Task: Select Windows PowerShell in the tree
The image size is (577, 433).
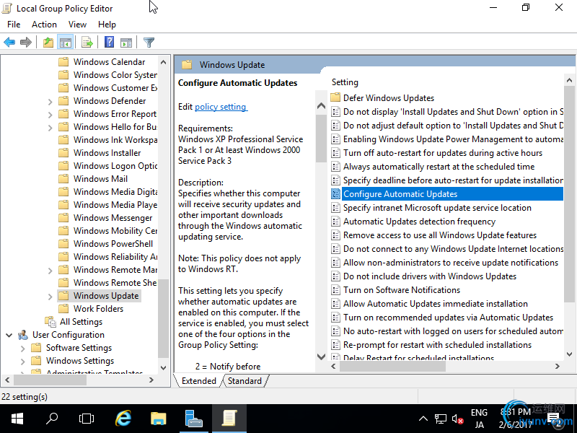Action: [x=113, y=244]
